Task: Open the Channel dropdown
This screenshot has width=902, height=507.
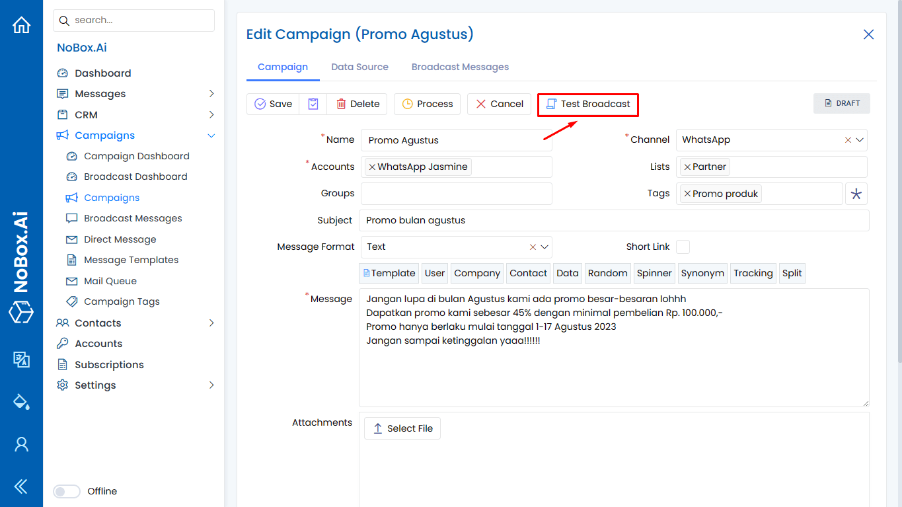Action: pyautogui.click(x=860, y=140)
